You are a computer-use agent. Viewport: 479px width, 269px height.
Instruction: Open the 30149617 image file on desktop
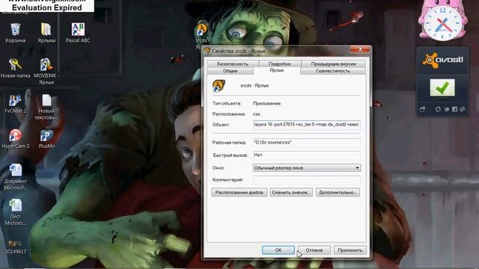click(15, 247)
